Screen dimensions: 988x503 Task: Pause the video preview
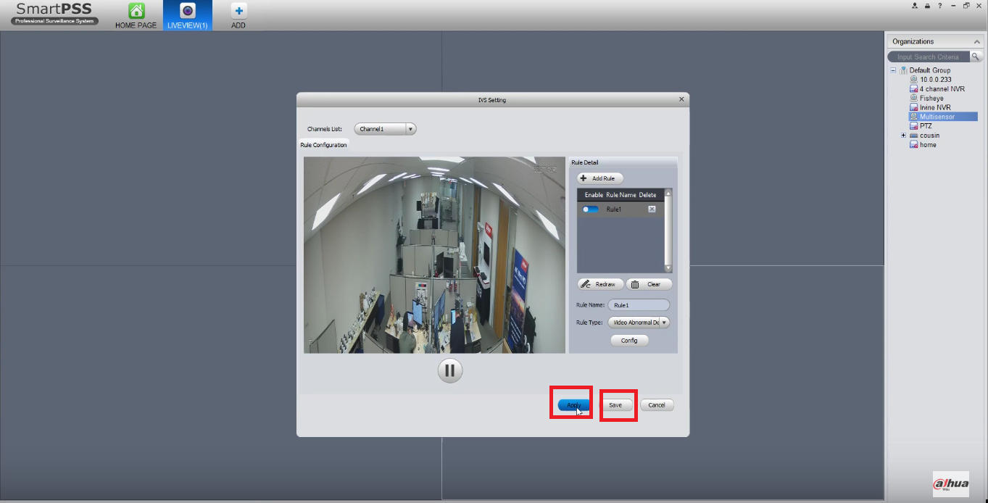coord(450,371)
